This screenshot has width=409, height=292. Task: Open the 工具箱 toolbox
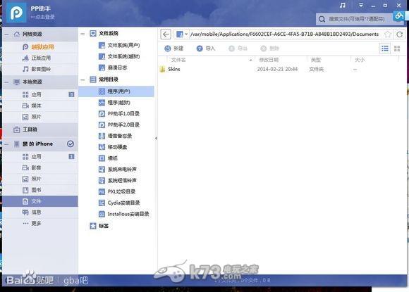tap(40, 129)
